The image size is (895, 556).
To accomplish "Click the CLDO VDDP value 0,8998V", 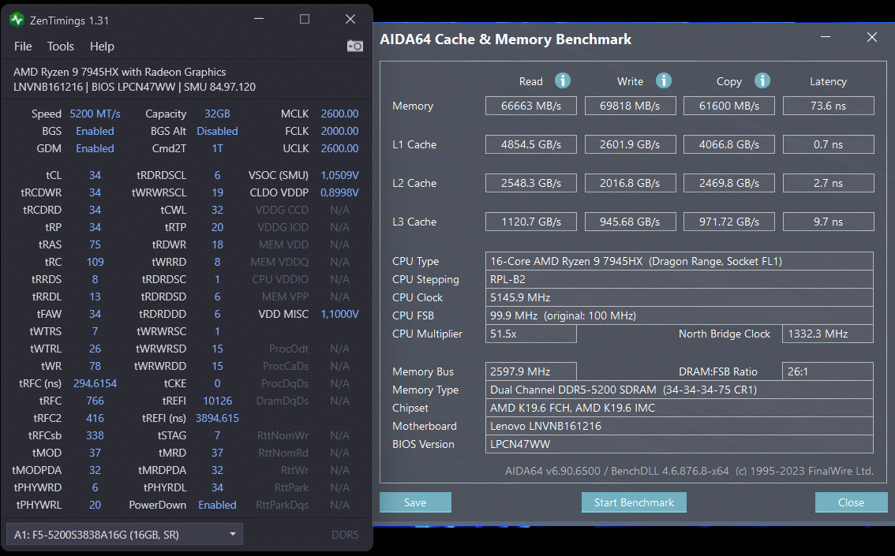I will point(339,192).
